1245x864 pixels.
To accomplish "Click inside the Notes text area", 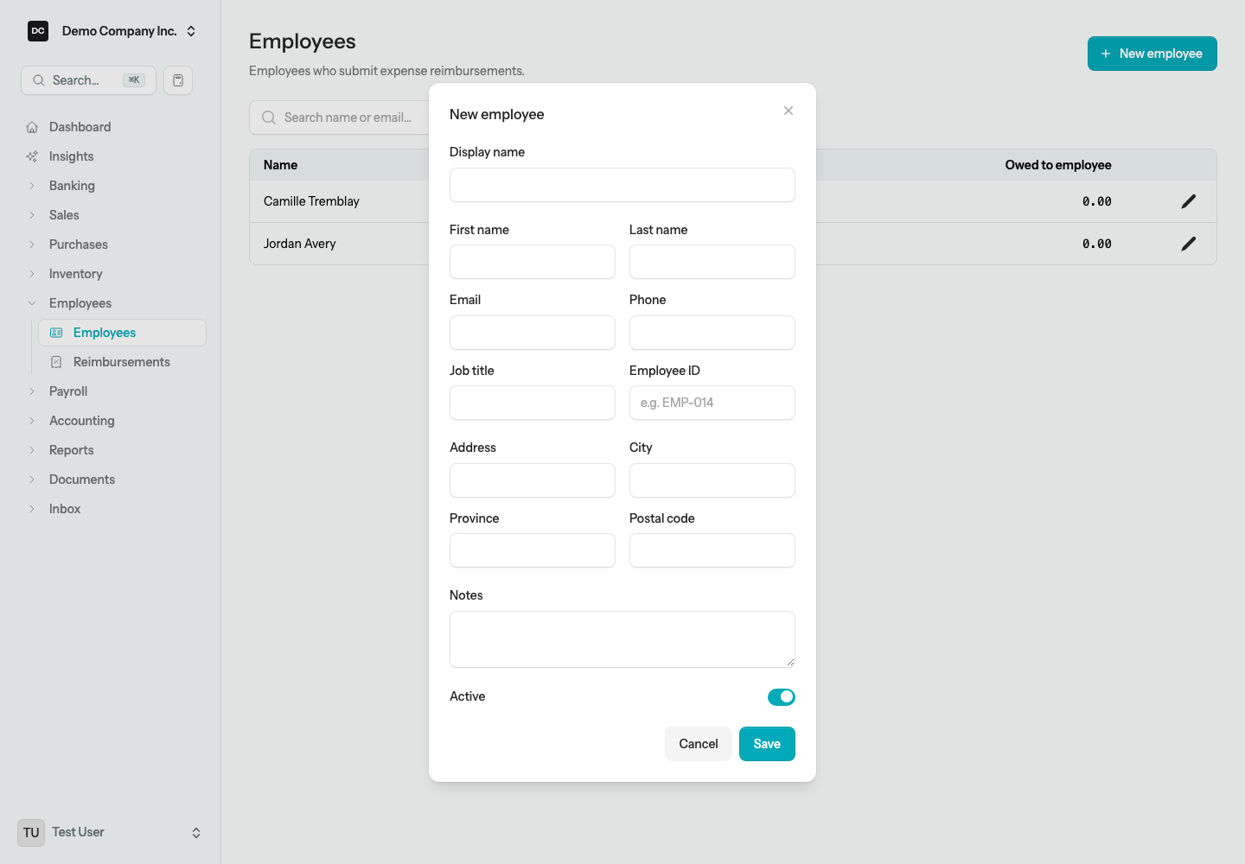I will tap(622, 639).
